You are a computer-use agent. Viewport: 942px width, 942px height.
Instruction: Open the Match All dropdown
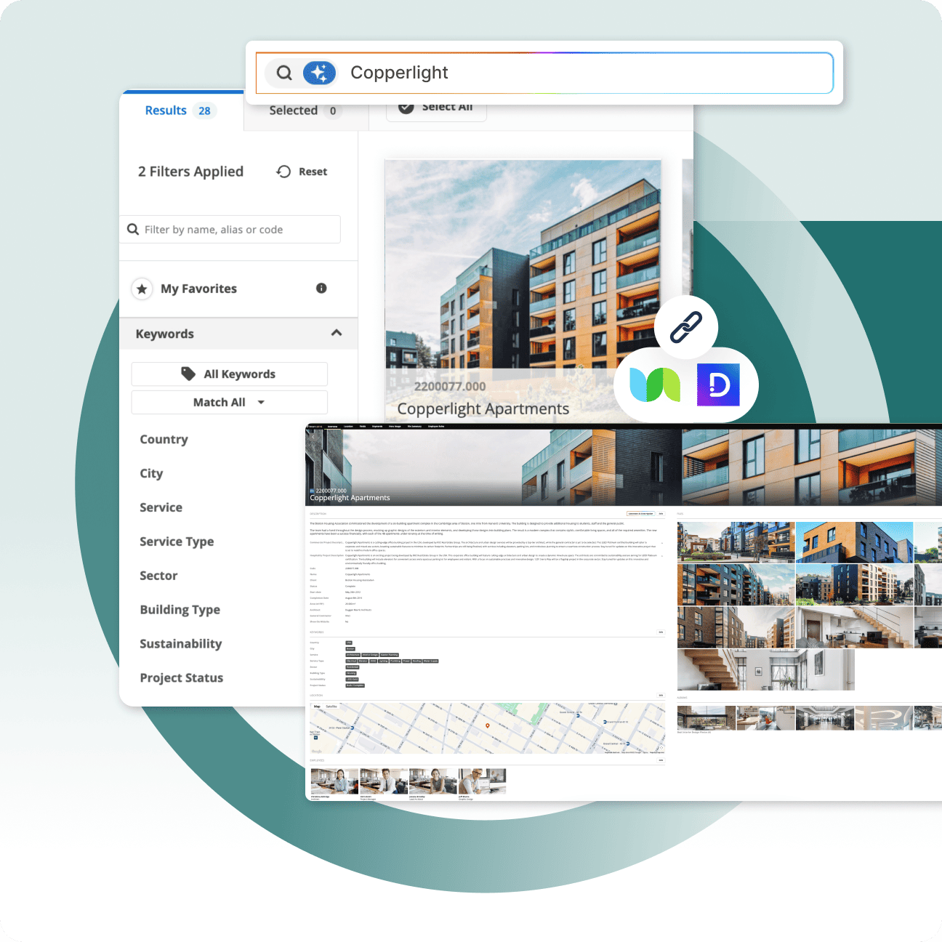[x=230, y=402]
